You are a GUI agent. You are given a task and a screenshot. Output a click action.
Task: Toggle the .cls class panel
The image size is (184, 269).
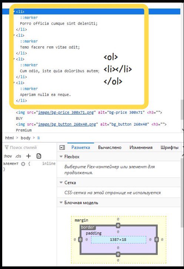point(18,156)
